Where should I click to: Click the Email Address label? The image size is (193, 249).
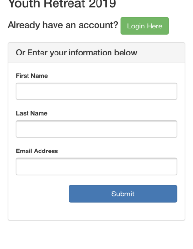(37, 151)
